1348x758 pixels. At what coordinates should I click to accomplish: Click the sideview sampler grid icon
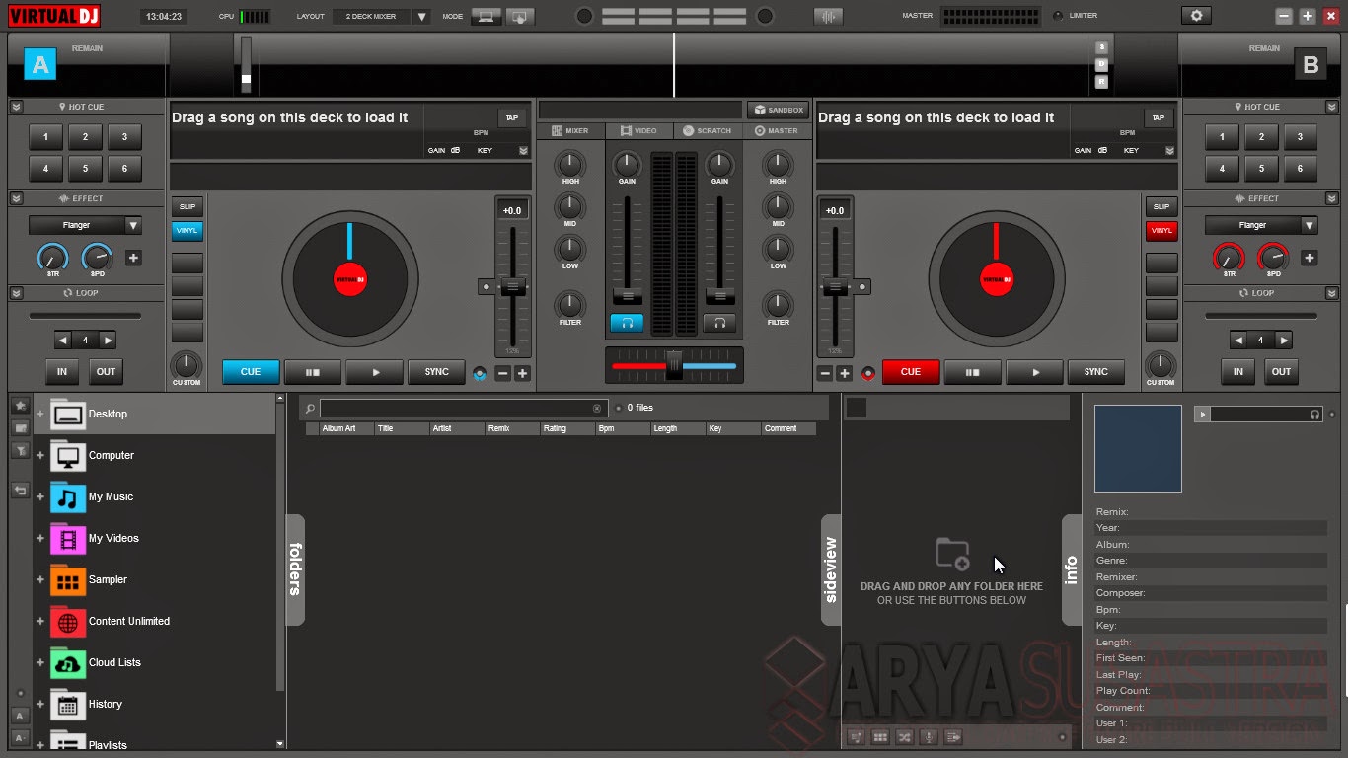click(x=880, y=737)
